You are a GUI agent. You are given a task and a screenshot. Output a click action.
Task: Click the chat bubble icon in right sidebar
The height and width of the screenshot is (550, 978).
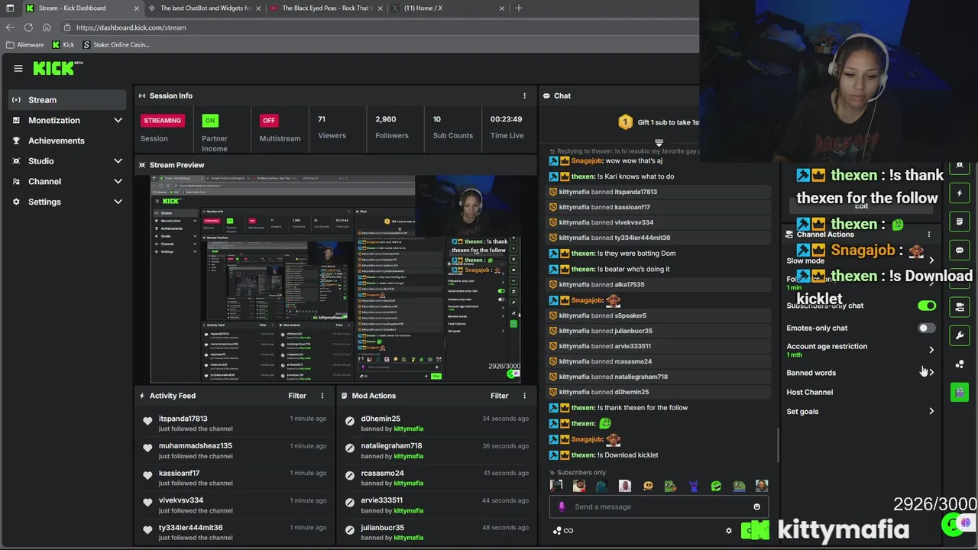(960, 250)
